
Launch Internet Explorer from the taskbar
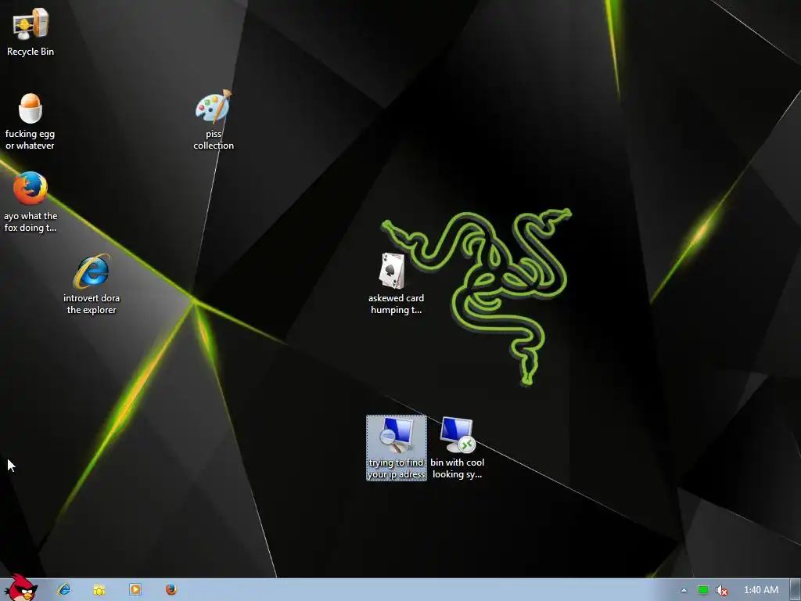click(64, 589)
